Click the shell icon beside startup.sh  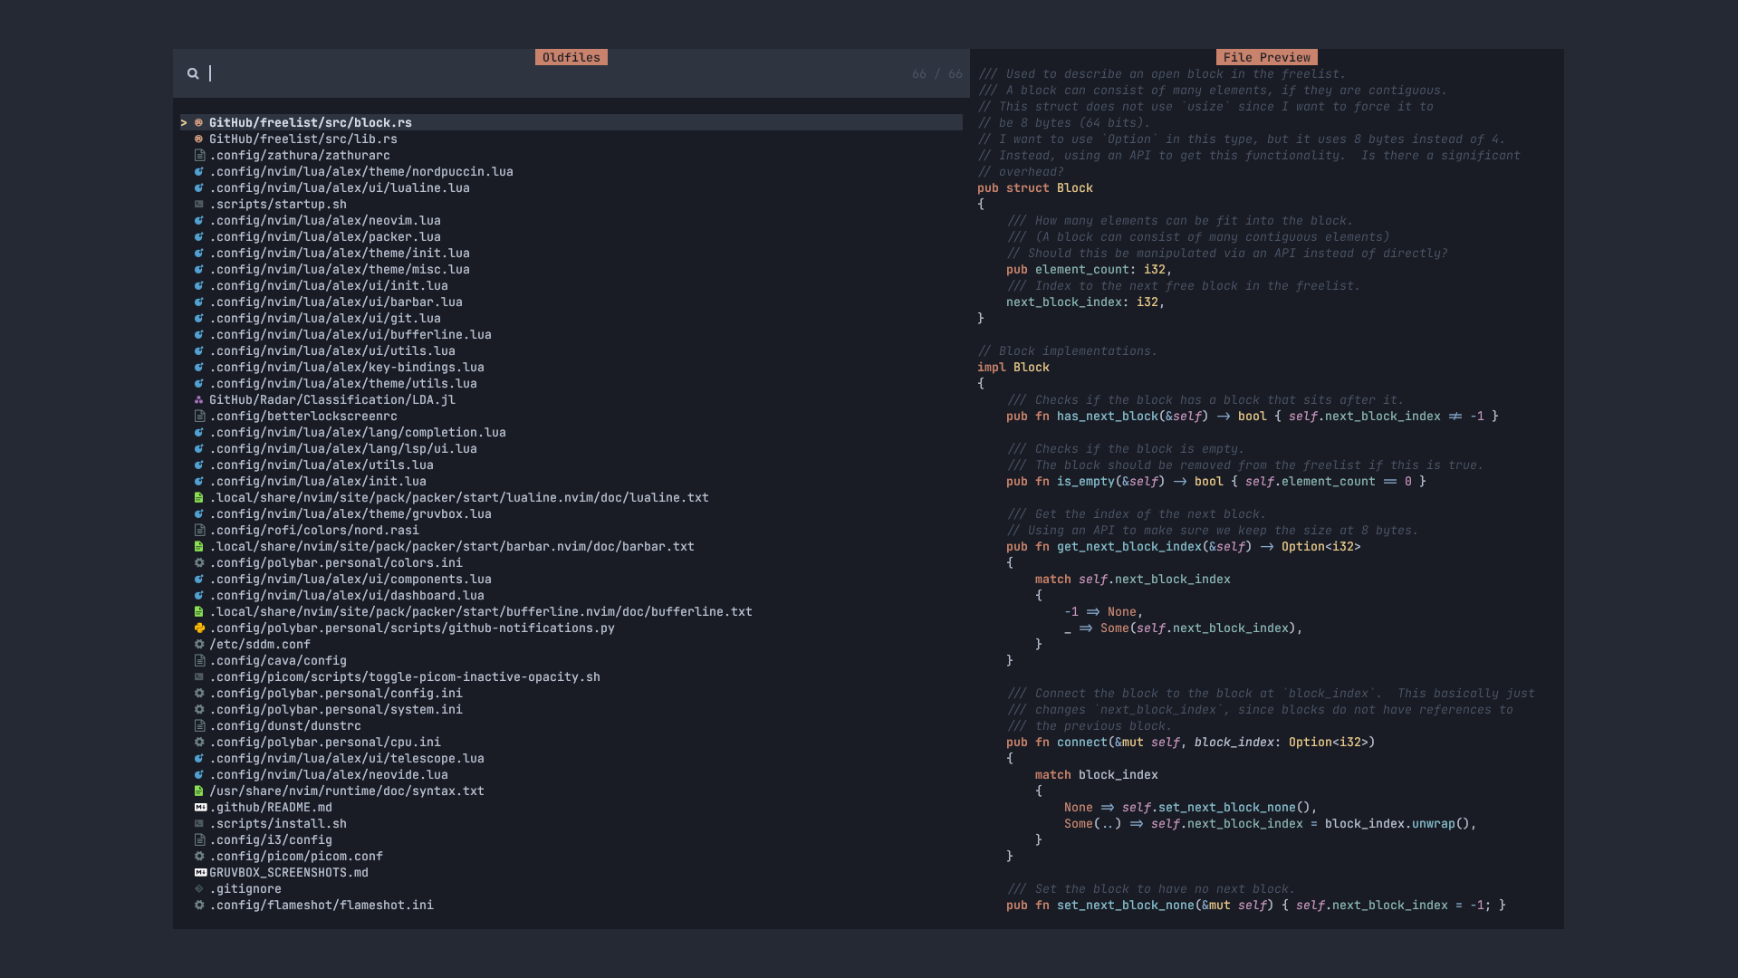(198, 204)
